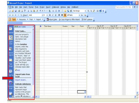Click the Adjust Dates button
The image size is (139, 103).
[52, 20]
